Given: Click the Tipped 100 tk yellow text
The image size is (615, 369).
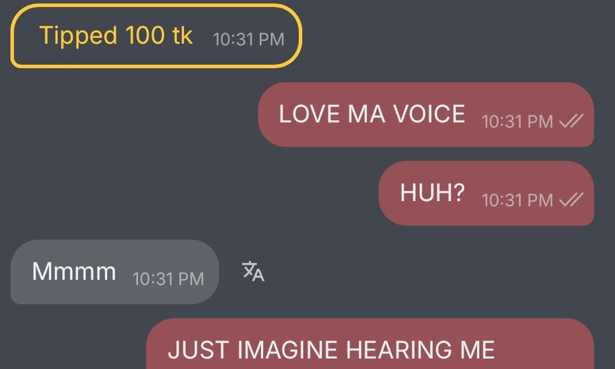Looking at the screenshot, I should 116,36.
